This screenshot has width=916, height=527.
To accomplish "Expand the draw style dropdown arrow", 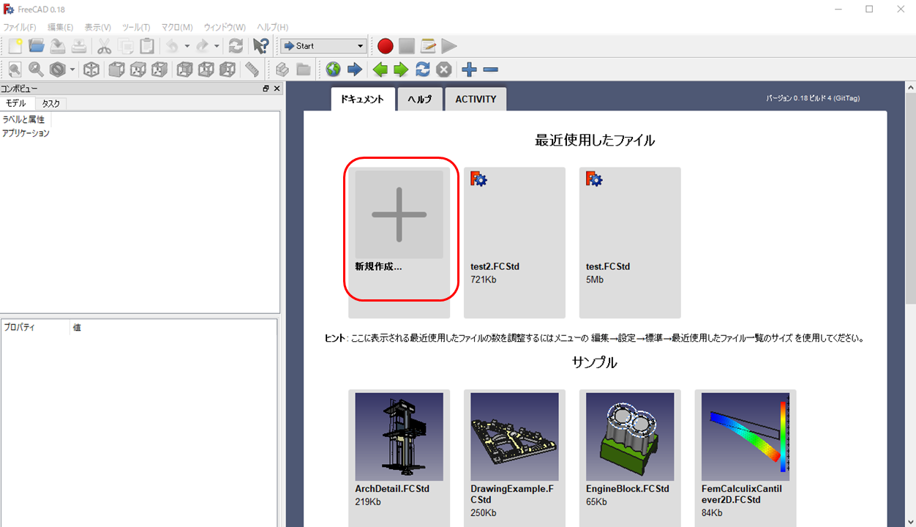I will (x=72, y=70).
